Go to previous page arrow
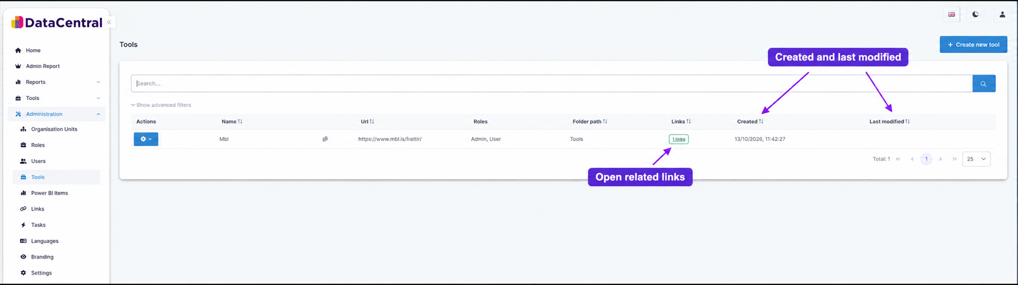The width and height of the screenshot is (1018, 285). coord(912,159)
